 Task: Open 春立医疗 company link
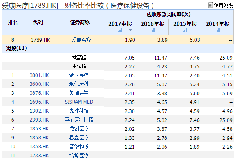pos(79,137)
